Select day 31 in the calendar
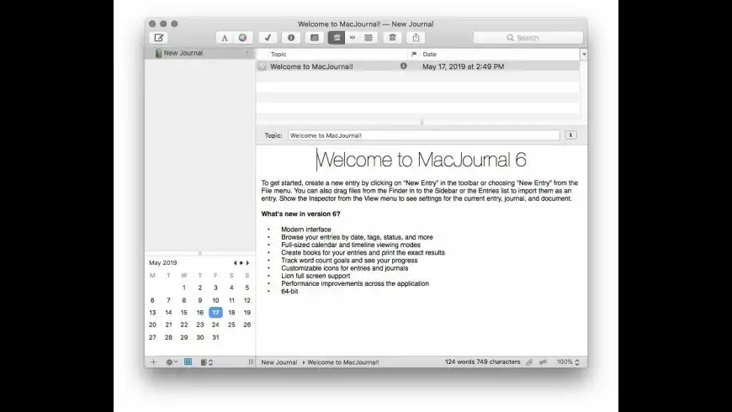This screenshot has width=732, height=412. coord(215,337)
